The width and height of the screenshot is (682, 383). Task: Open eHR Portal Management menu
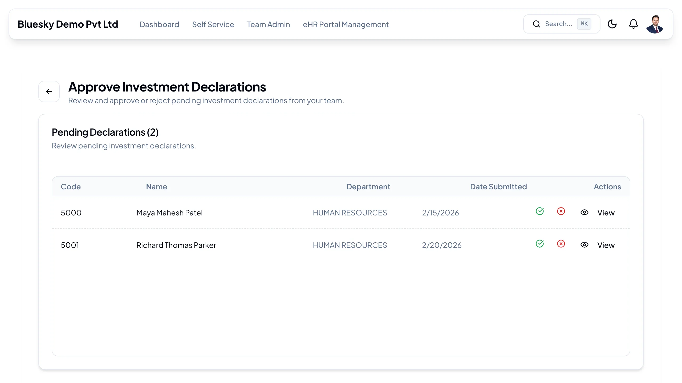pyautogui.click(x=346, y=24)
